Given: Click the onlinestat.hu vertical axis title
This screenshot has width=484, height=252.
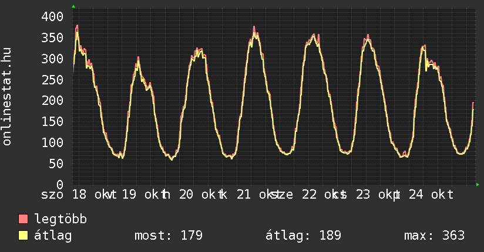Looking at the screenshot, I should tap(8, 97).
